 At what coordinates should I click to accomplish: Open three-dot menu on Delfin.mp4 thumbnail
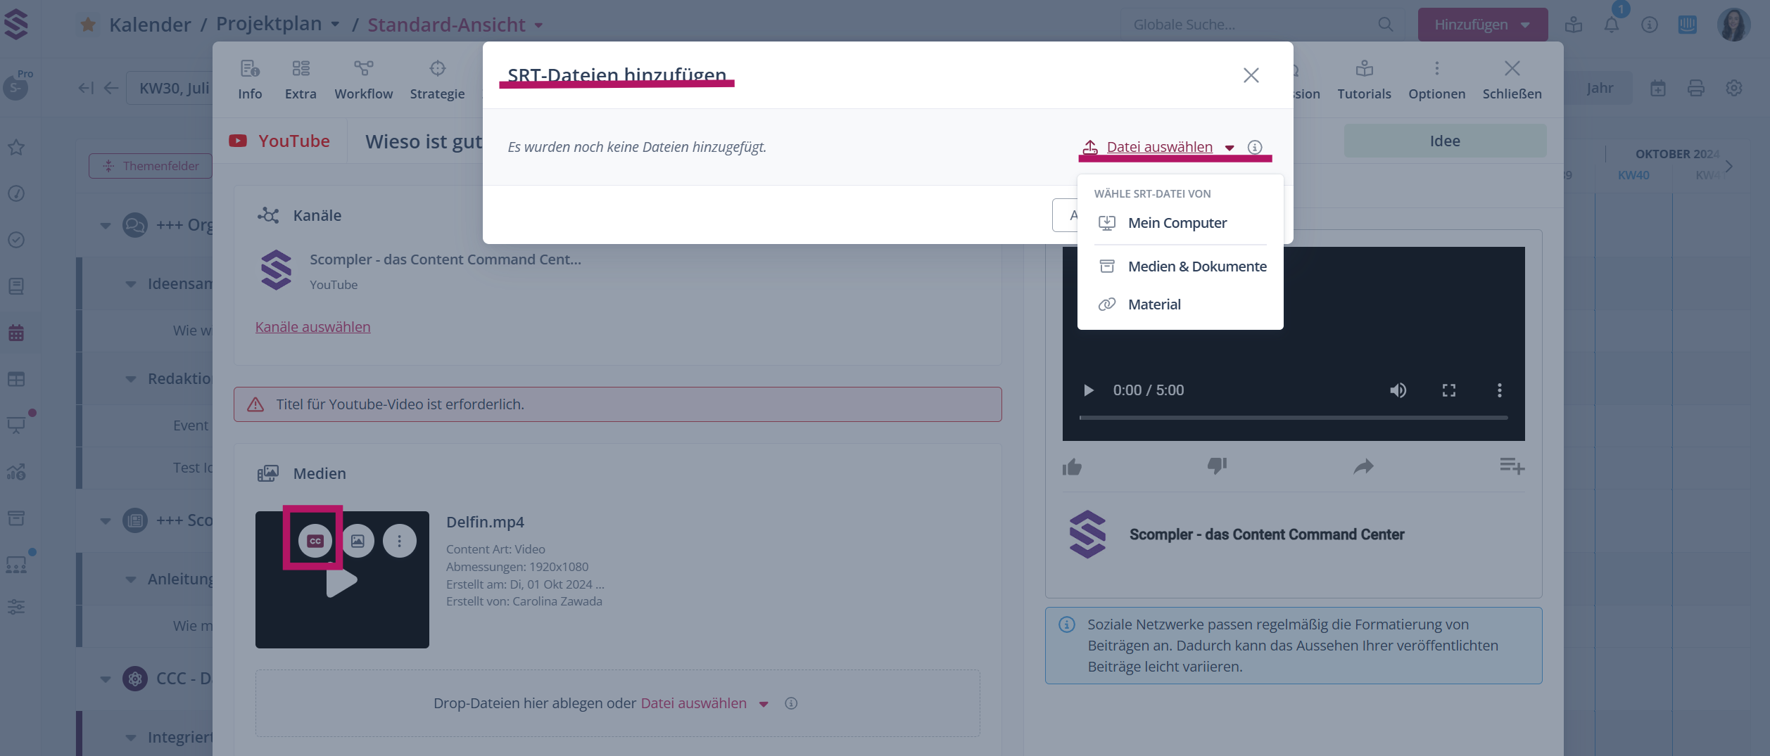coord(399,541)
